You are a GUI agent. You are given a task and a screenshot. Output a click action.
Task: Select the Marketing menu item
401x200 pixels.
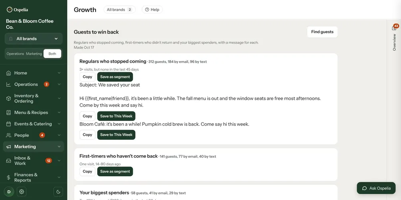(34, 147)
